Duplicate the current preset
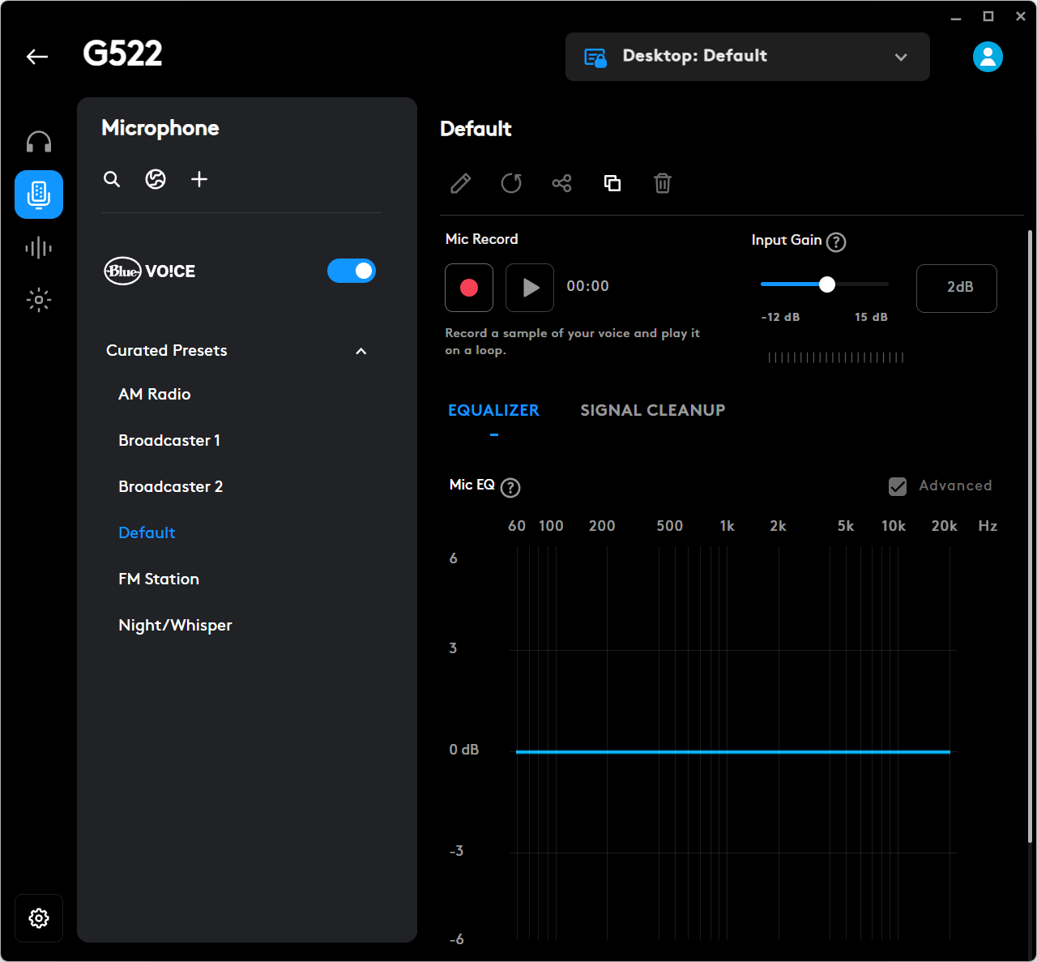This screenshot has width=1037, height=962. 612,183
